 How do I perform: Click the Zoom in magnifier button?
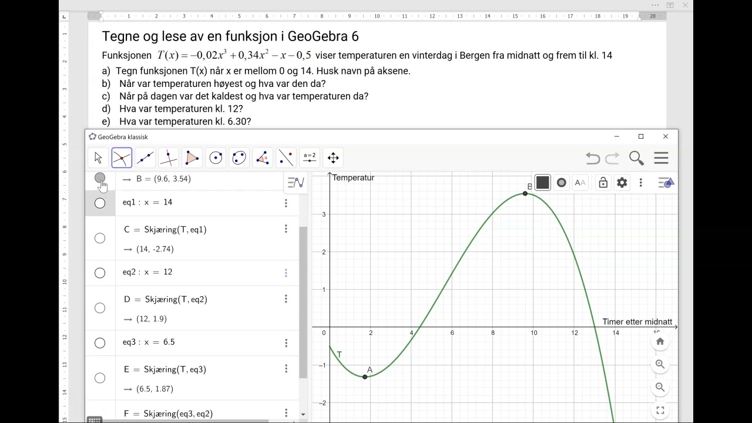pyautogui.click(x=660, y=364)
